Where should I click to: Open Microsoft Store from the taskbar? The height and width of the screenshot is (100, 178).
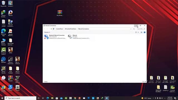click(57, 98)
